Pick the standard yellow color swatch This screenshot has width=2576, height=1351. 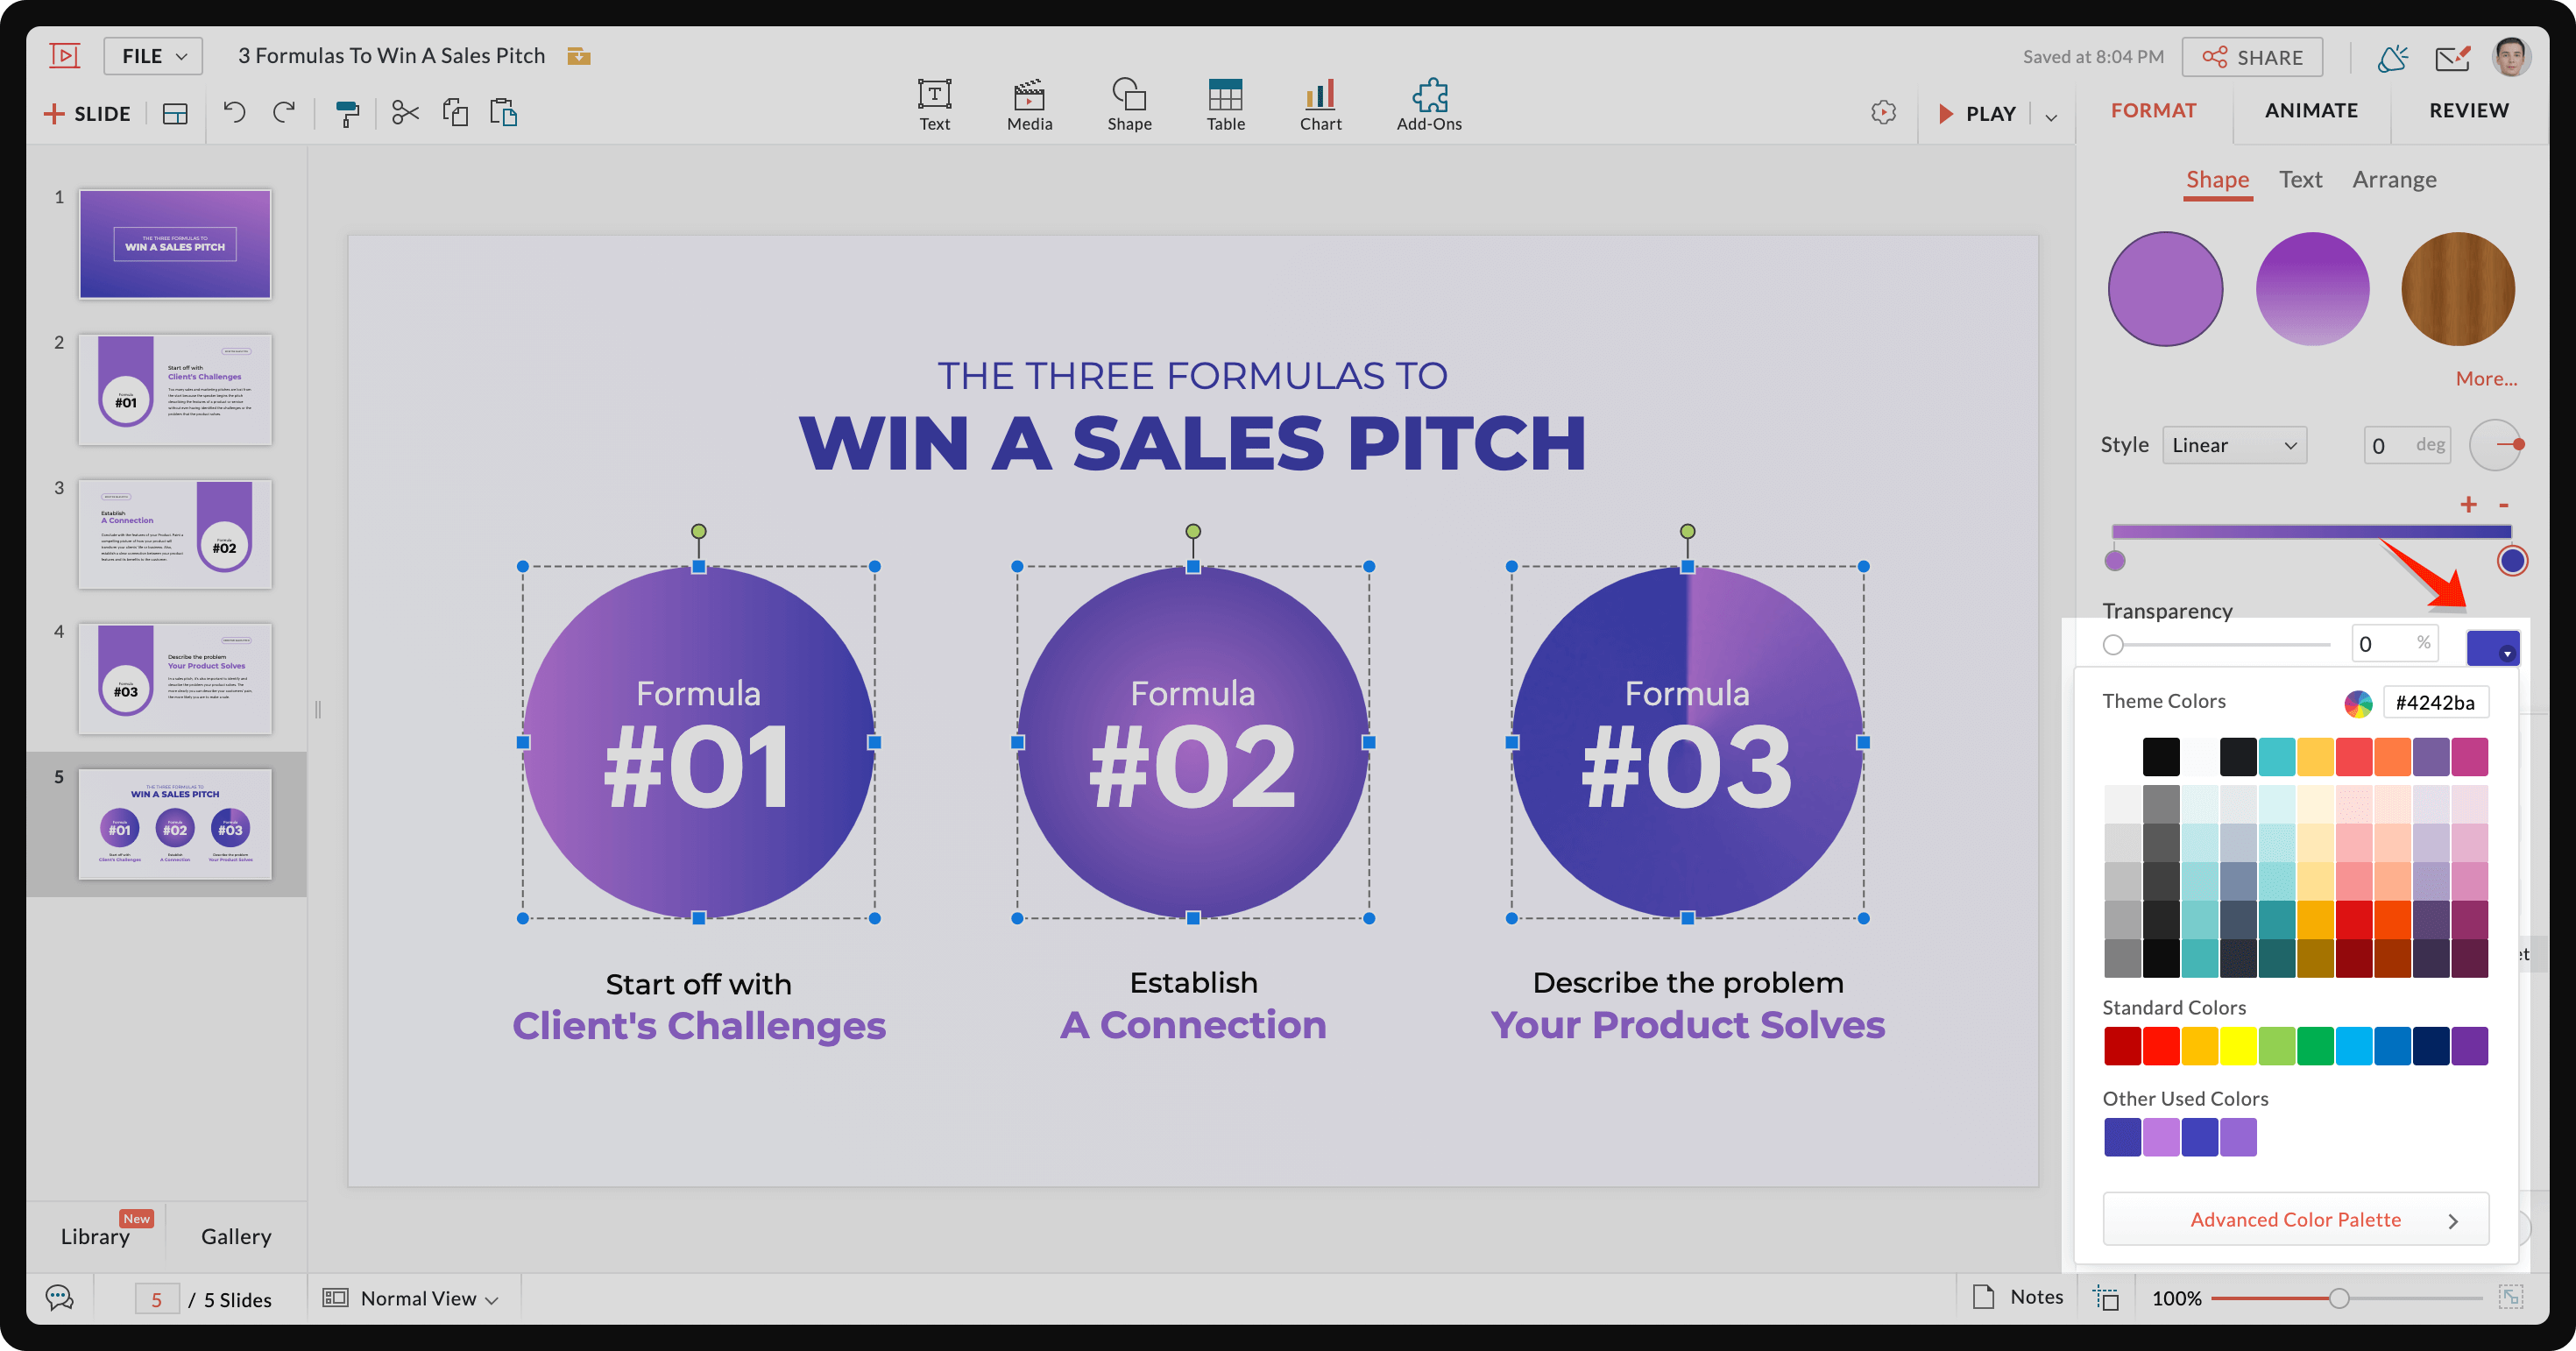(2237, 1046)
